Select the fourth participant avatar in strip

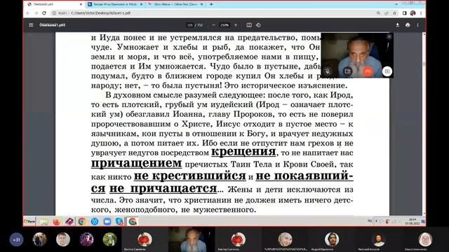[x=109, y=239]
